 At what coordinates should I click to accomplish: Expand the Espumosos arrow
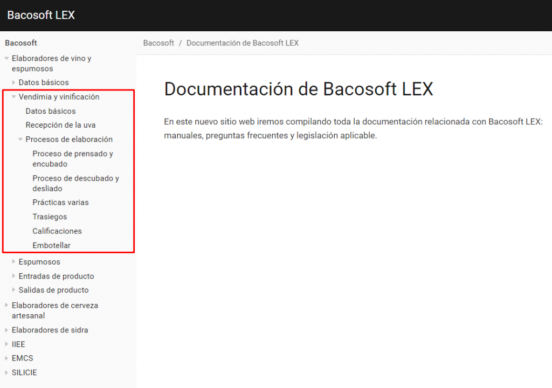click(x=13, y=261)
